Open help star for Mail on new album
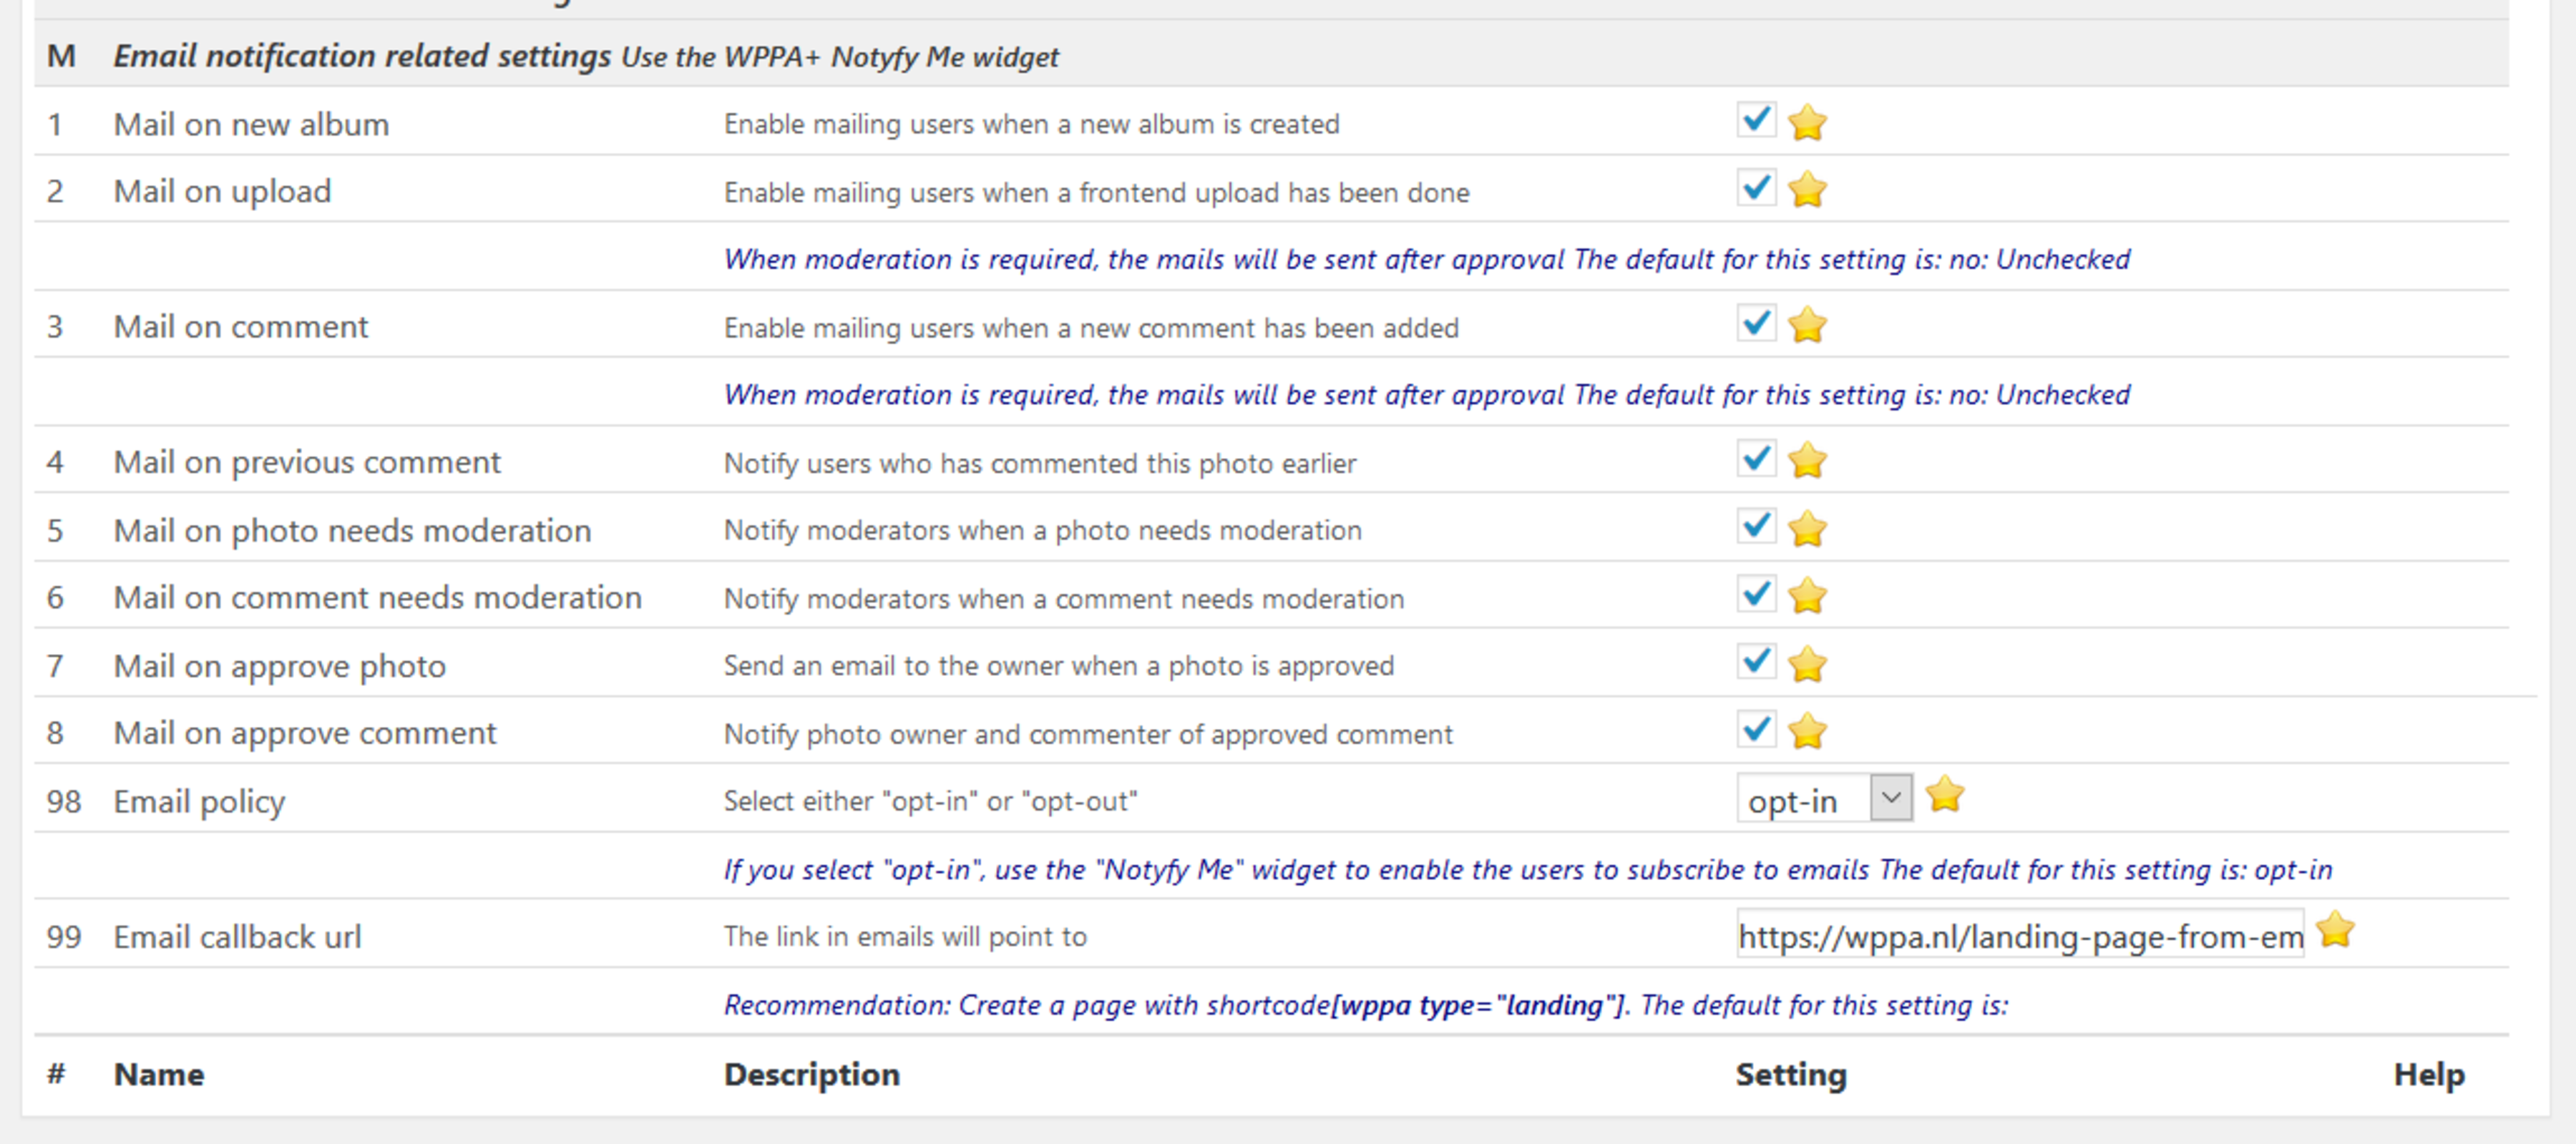The width and height of the screenshot is (2576, 1144). click(x=1808, y=122)
